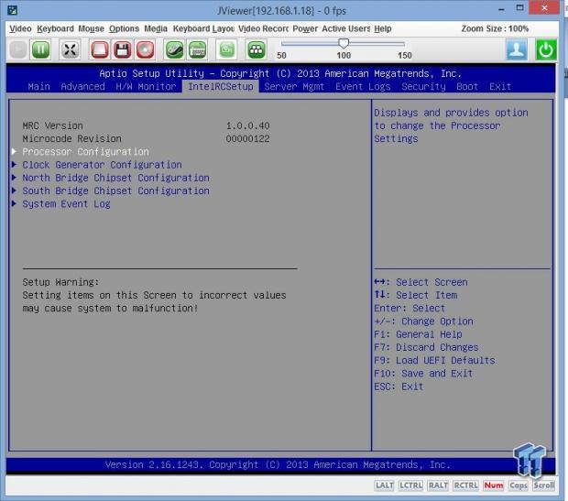Open the CD/DVD media redirection icon
Viewport: 568px width, 501px height.
click(145, 49)
